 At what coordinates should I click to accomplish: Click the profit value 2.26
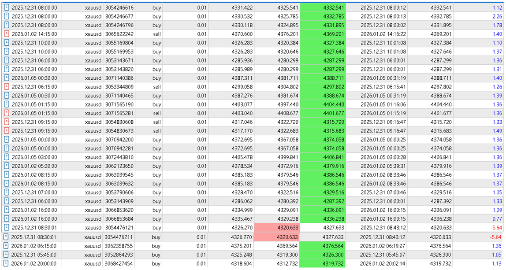497,16
